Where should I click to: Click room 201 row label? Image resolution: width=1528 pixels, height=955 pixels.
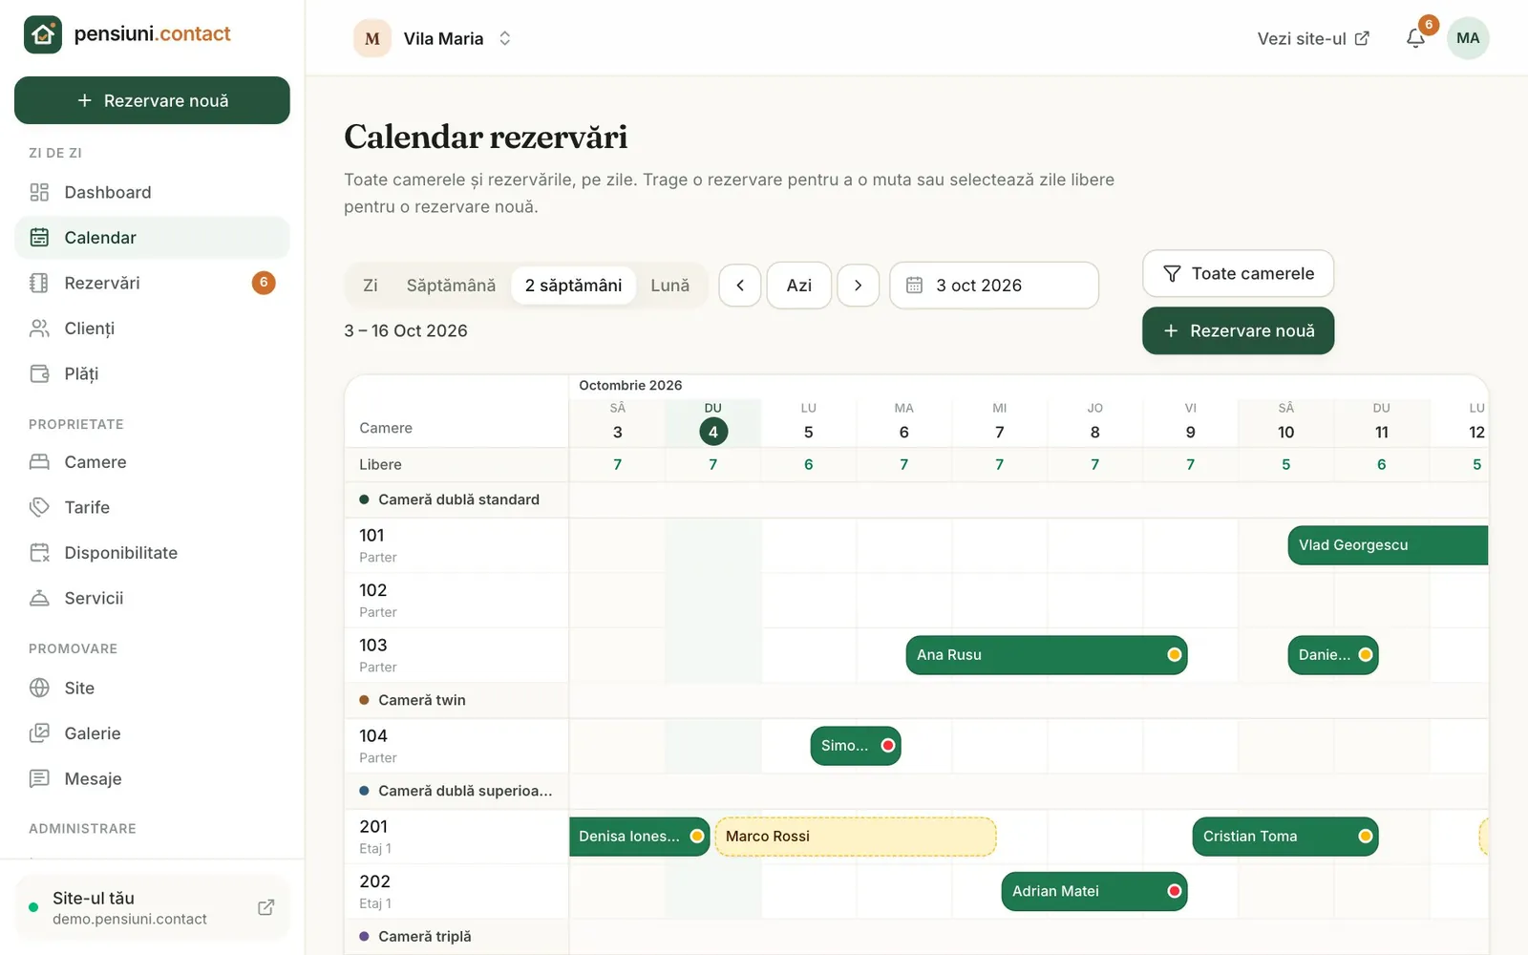(456, 837)
